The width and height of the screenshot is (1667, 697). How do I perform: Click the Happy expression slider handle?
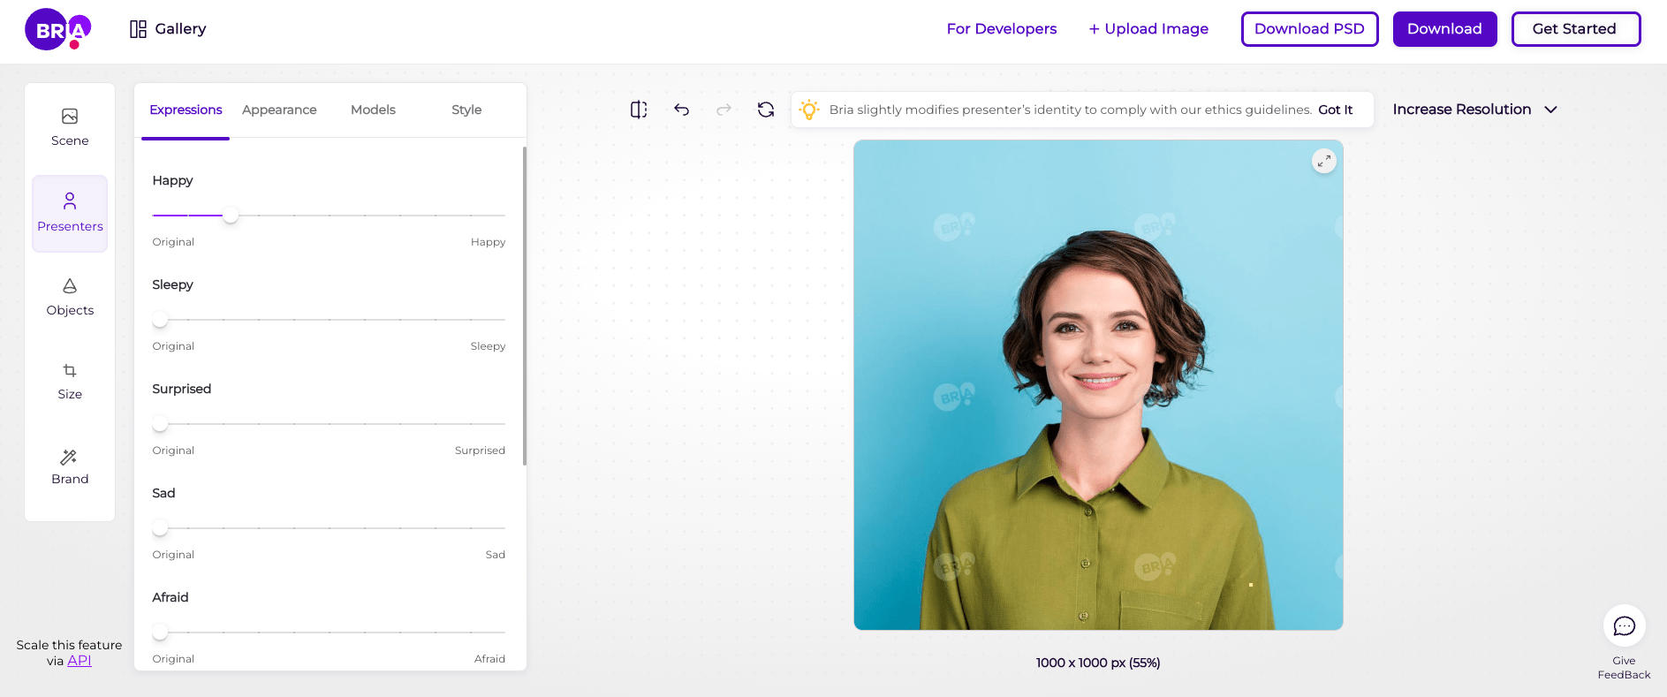click(x=231, y=216)
